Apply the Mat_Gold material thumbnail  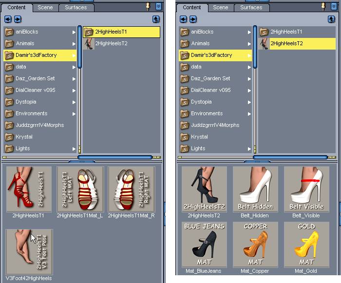click(x=306, y=245)
